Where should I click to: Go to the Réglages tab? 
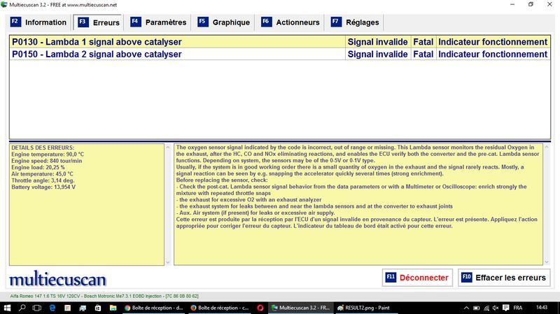click(x=356, y=22)
